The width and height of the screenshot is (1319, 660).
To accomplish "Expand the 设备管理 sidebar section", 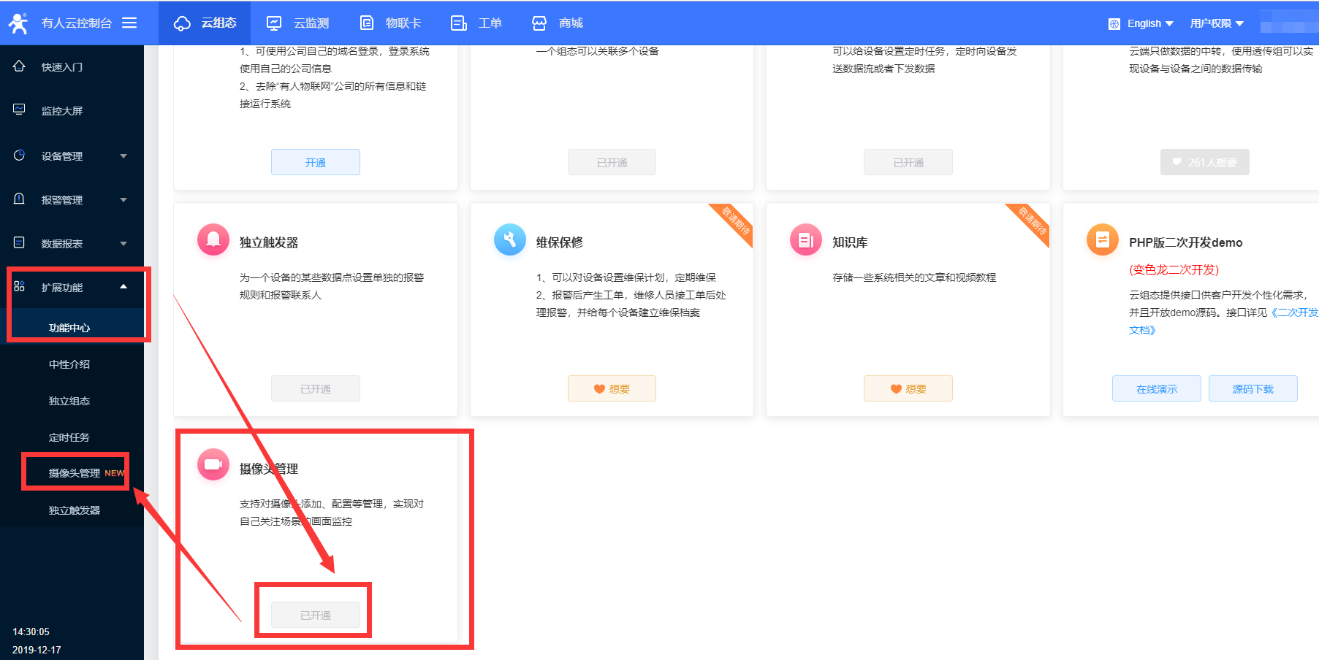I will [72, 156].
